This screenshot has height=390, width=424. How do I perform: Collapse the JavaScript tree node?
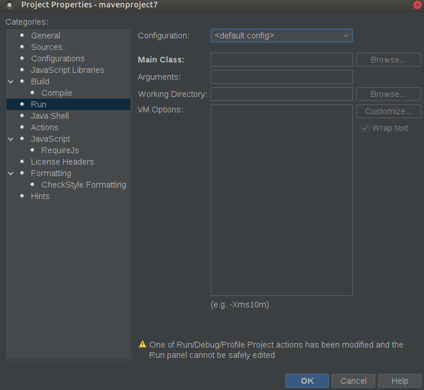(11, 139)
